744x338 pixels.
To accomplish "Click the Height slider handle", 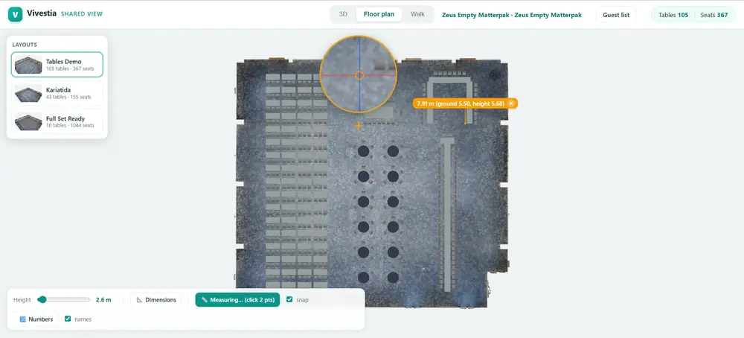I will (42, 299).
